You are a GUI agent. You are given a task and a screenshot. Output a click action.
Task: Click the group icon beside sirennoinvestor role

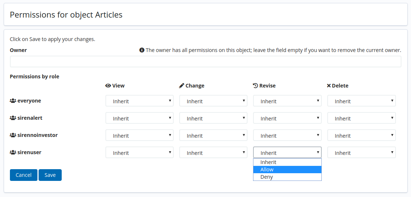(13, 135)
